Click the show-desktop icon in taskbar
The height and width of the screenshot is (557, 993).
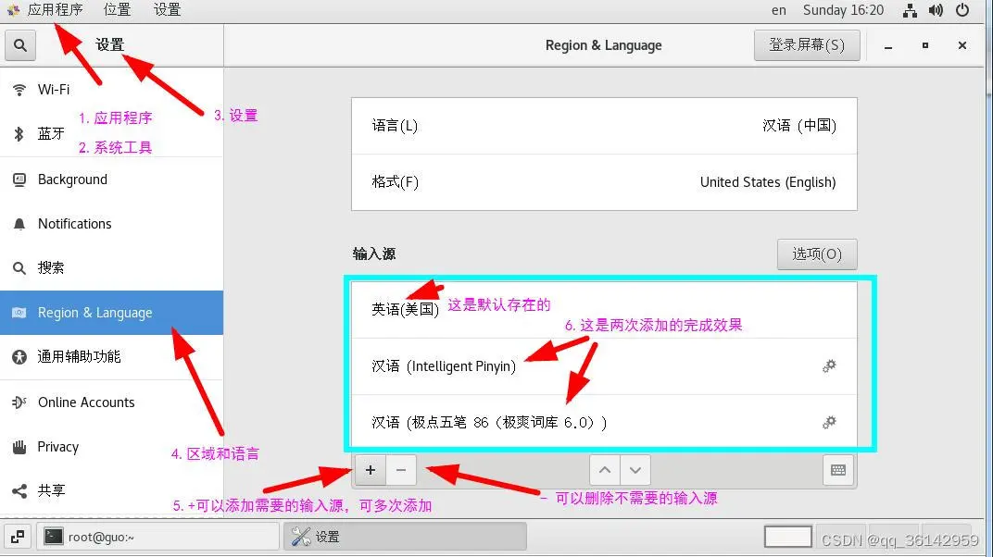pyautogui.click(x=18, y=538)
